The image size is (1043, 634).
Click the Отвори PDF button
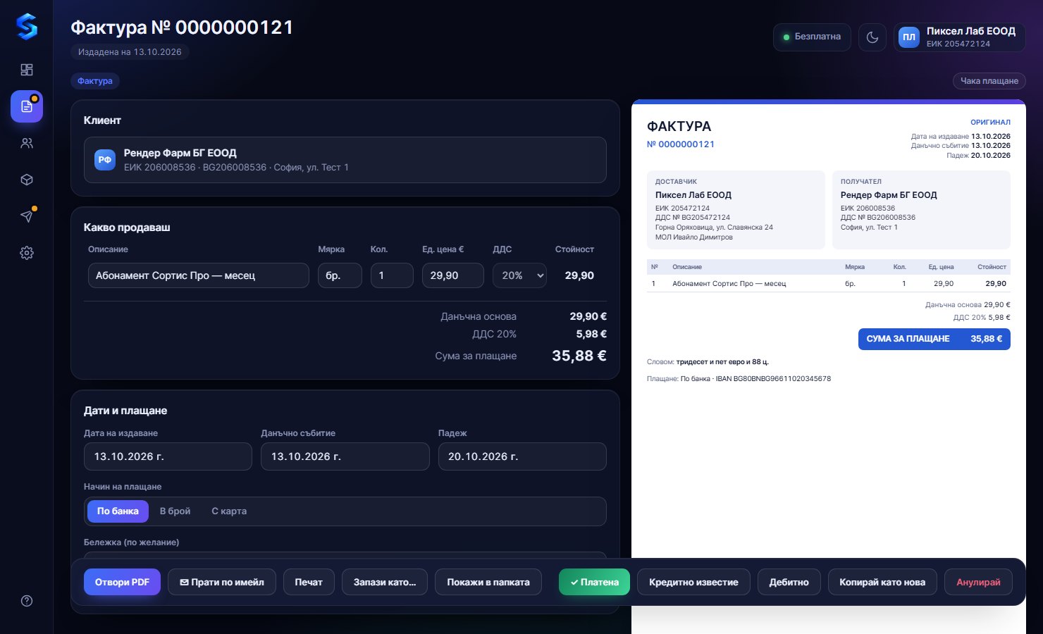coord(122,582)
